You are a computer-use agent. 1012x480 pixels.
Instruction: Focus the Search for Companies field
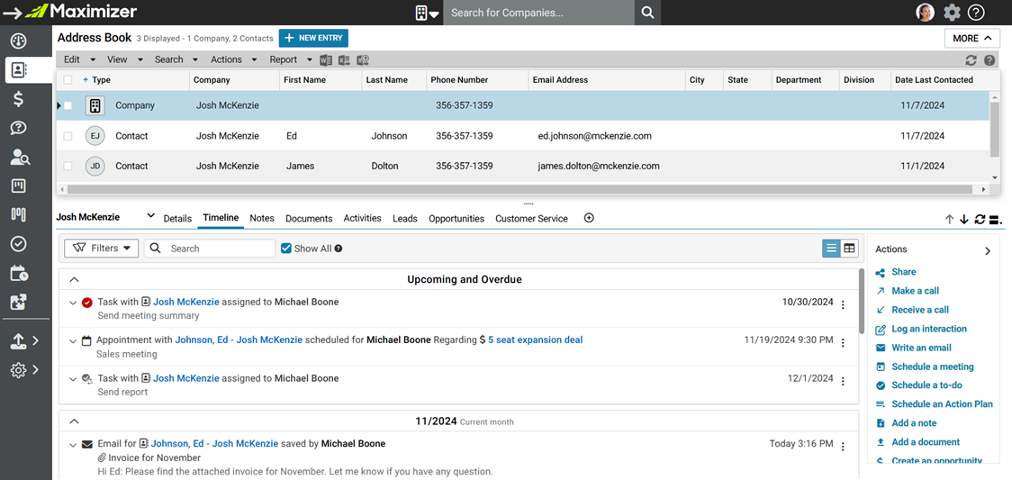pos(539,13)
